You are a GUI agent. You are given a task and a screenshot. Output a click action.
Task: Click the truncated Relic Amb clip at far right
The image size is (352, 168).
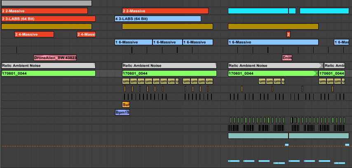coord(334,66)
